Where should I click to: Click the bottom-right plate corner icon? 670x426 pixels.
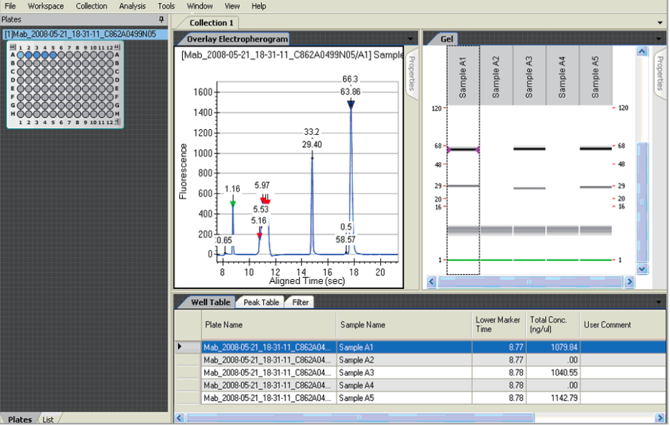point(118,122)
